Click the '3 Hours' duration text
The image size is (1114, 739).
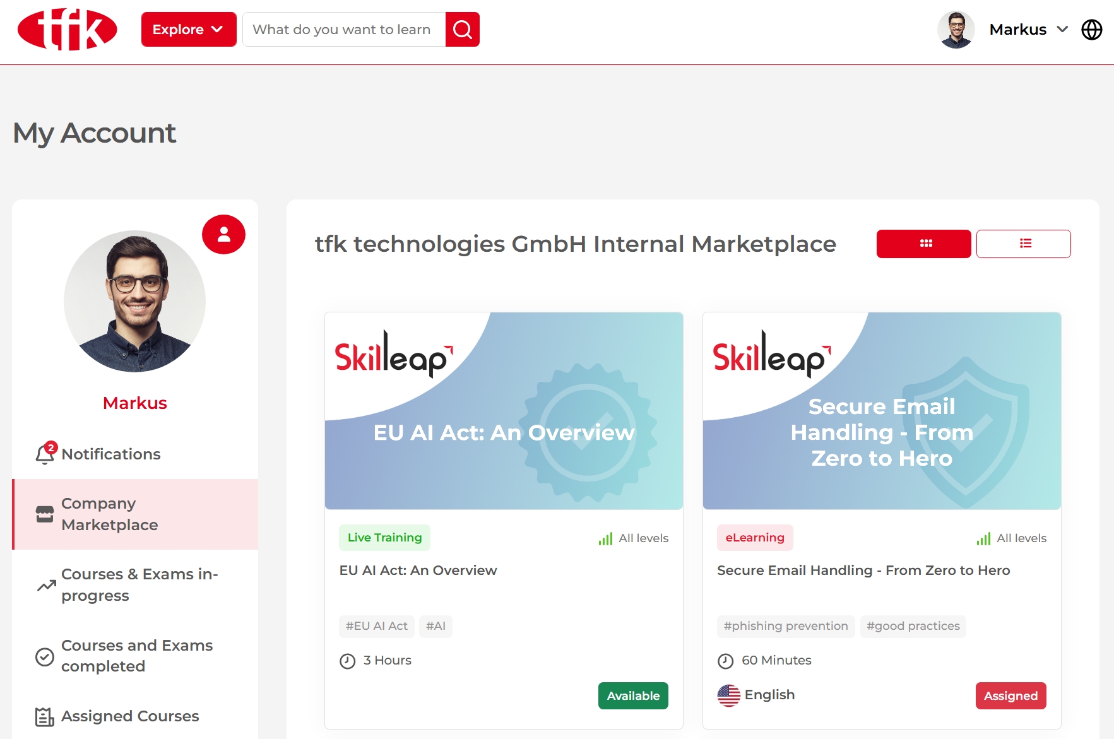pos(388,660)
